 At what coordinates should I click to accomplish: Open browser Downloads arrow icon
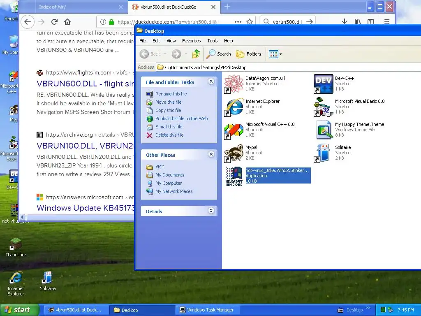(x=345, y=22)
